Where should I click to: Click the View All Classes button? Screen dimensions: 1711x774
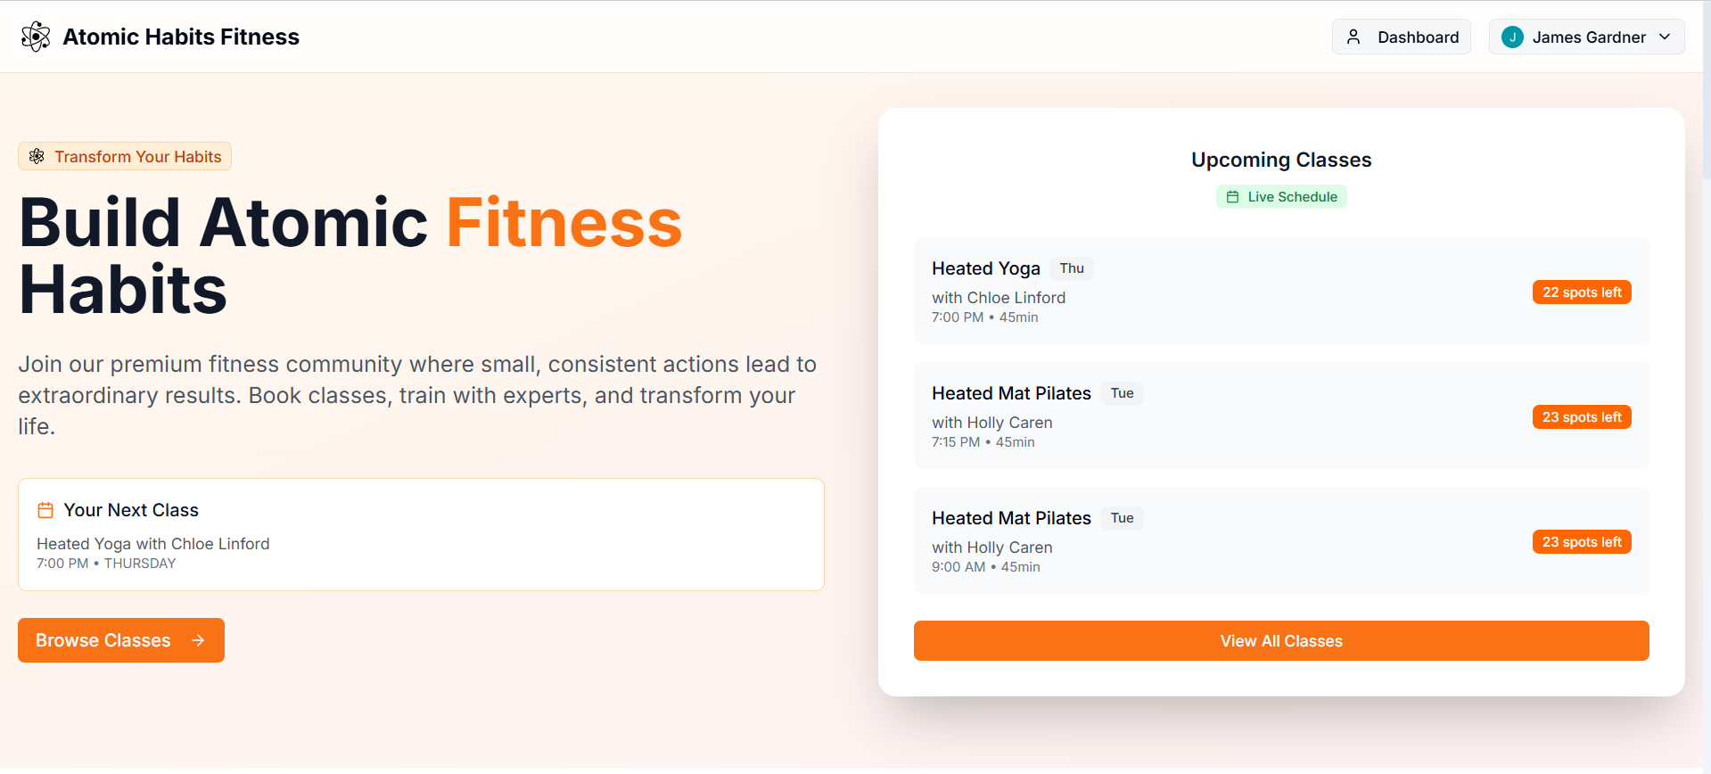point(1280,640)
